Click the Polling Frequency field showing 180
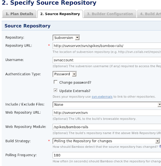Viewport: 161px width, 166px height. click(x=107, y=155)
